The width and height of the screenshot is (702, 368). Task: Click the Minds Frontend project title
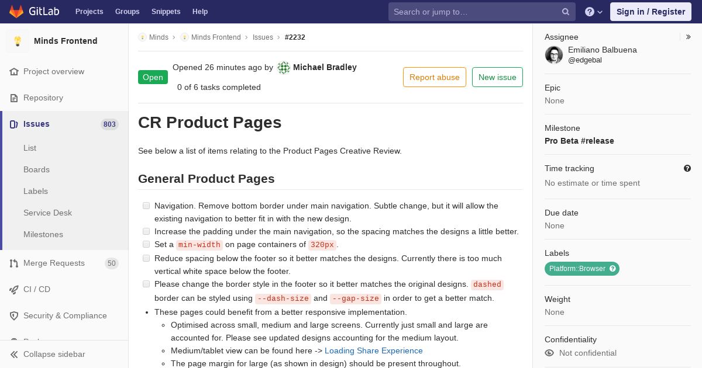click(x=66, y=41)
